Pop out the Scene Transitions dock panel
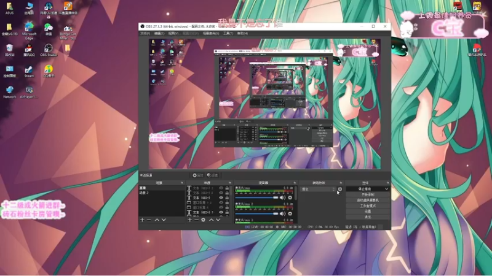Screen dimensions: 492x276 click(341, 183)
